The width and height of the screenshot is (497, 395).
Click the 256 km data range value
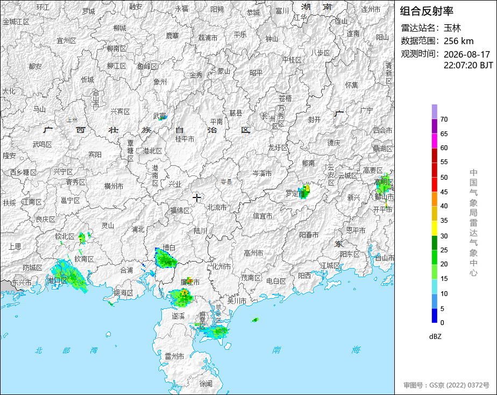(x=458, y=41)
